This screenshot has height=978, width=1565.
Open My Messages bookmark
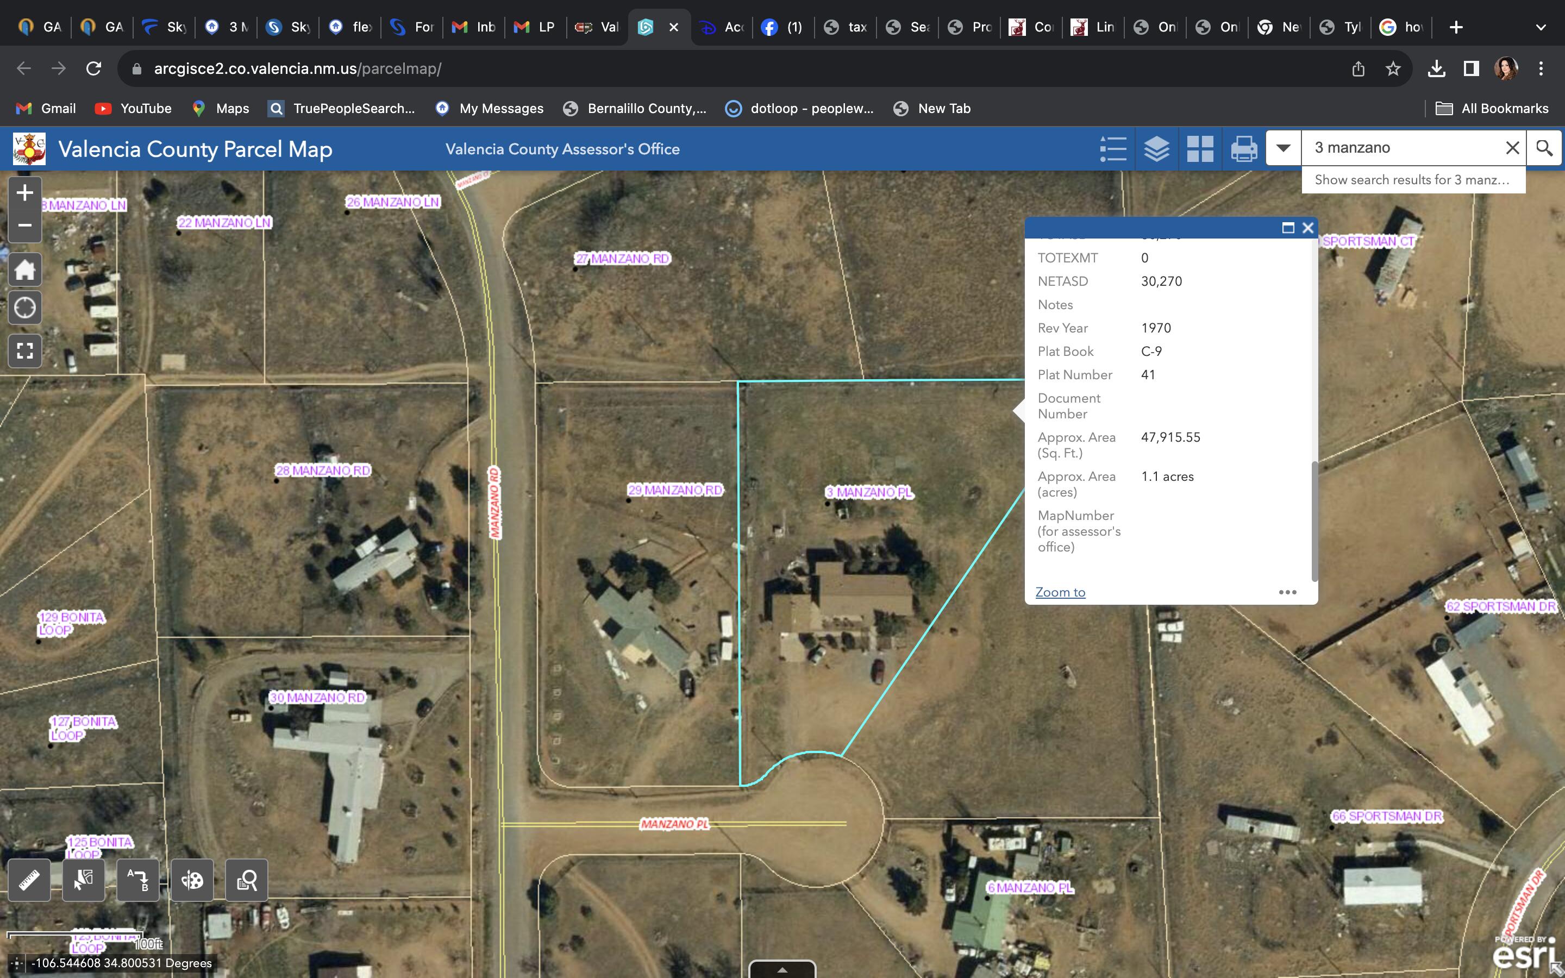click(490, 109)
